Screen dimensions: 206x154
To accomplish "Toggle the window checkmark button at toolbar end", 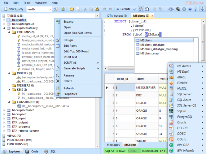I will point(202,9).
